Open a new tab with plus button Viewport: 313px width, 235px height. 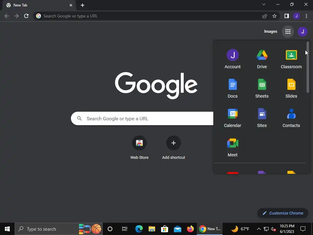tap(83, 5)
